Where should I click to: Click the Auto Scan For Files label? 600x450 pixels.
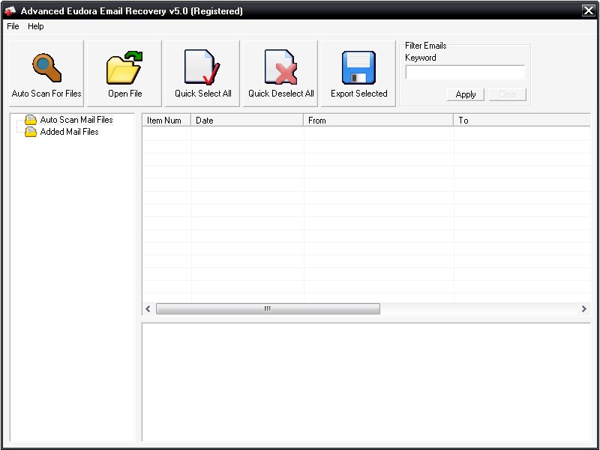46,94
